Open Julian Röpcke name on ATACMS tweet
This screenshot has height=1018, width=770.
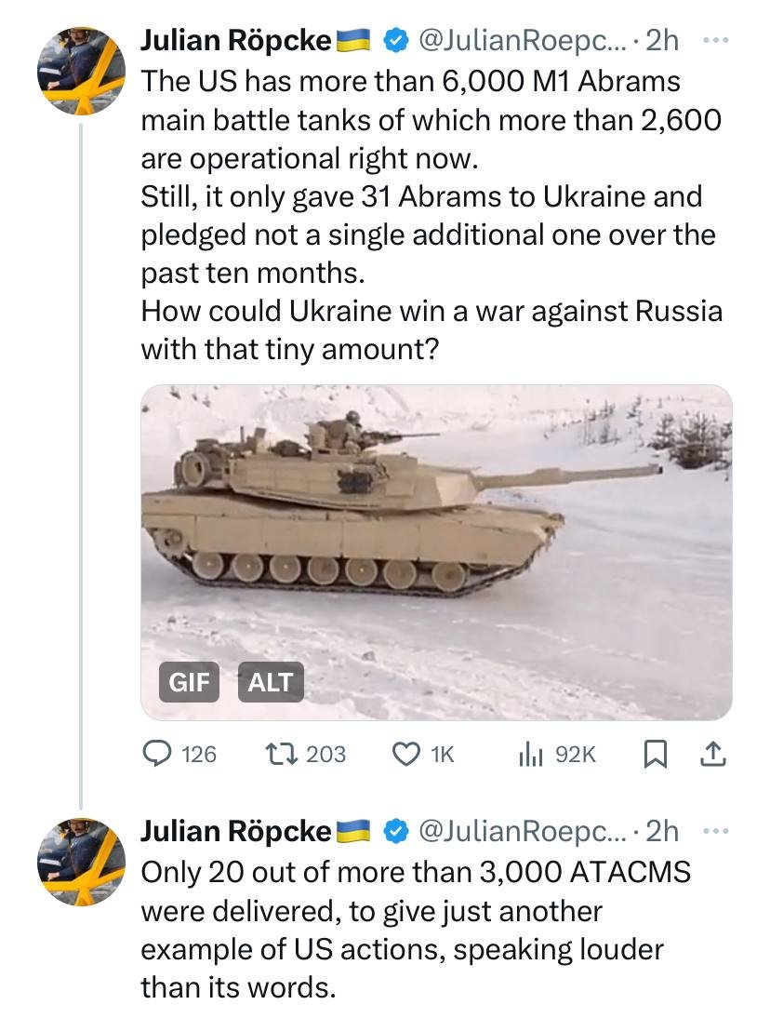(235, 831)
